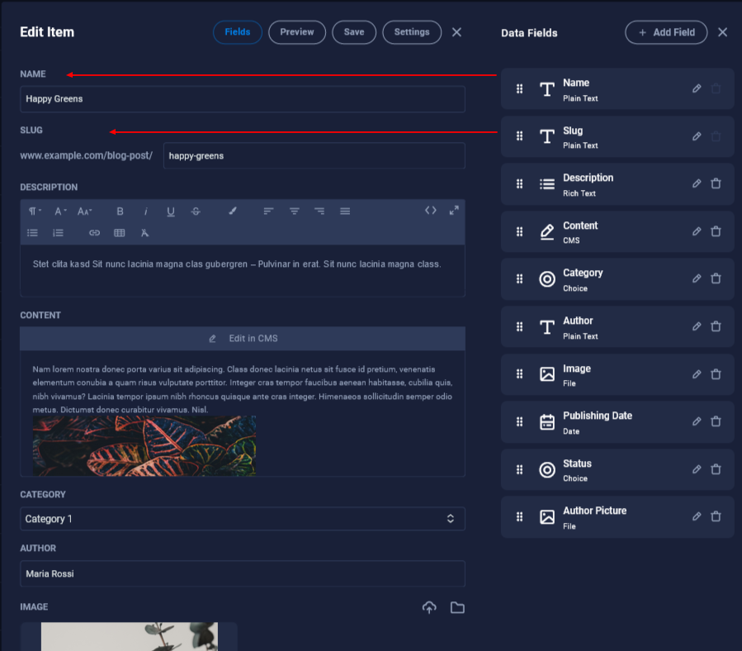Open font size dropdown in Description toolbar
Viewport: 742px width, 651px height.
click(85, 211)
